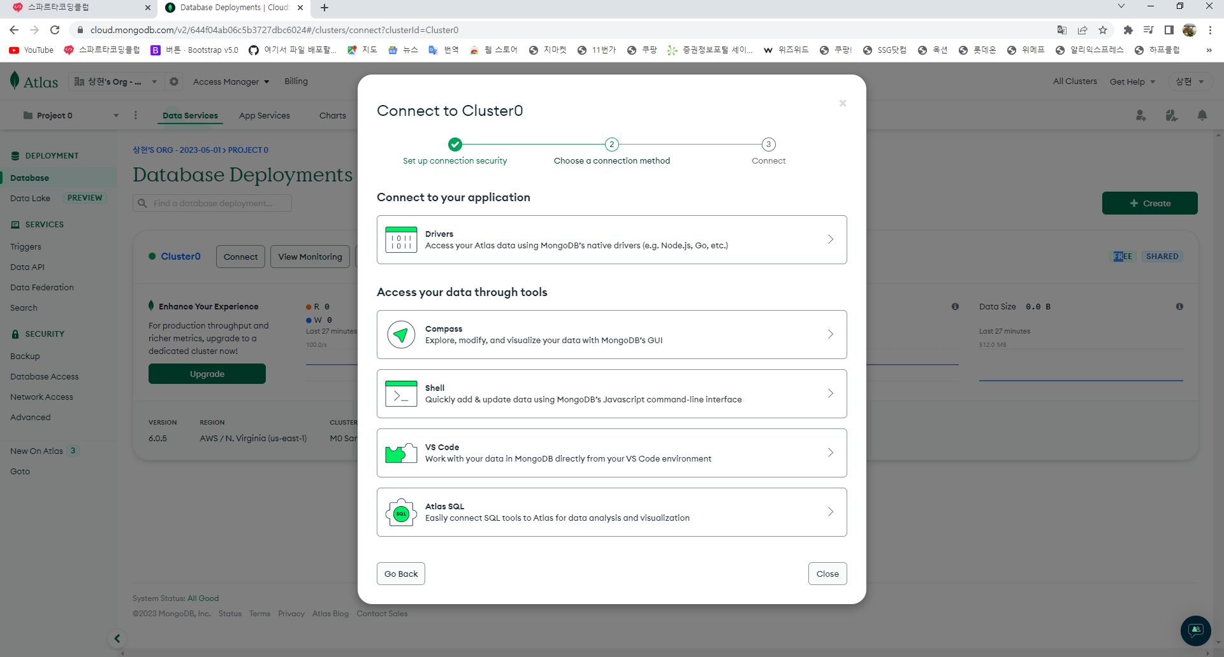
Task: Collapse the sidebar with the arrow icon
Action: click(x=117, y=639)
